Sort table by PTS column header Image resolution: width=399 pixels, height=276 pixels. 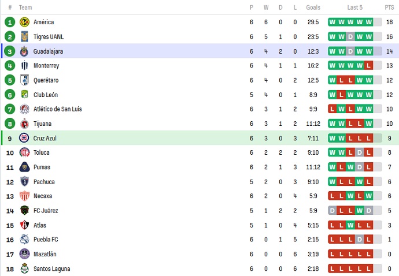389,8
